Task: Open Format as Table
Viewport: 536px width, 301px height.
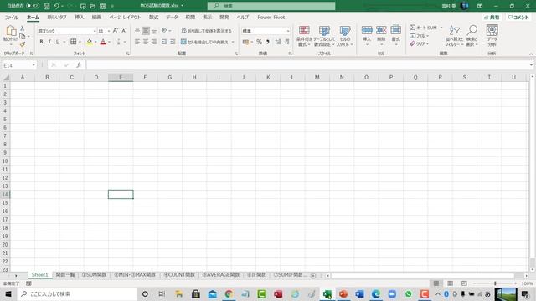Action: 324,36
